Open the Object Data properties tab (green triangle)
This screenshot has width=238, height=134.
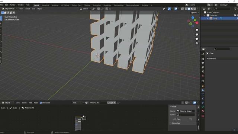pos(203,107)
